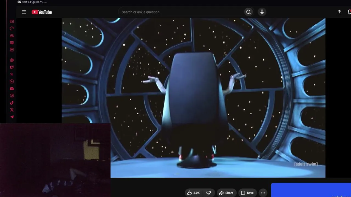
Task: Open the striped square sidebar icon
Action: (x=12, y=43)
